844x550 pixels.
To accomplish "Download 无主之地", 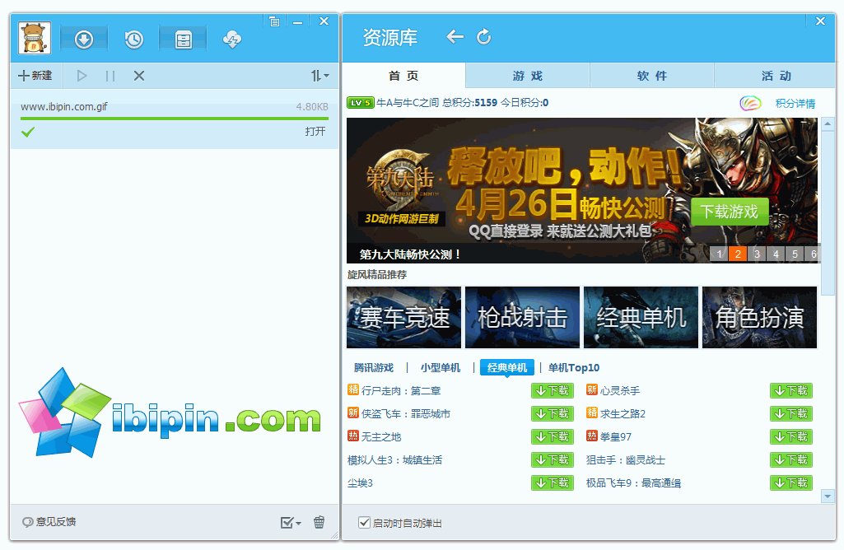I will tap(553, 437).
